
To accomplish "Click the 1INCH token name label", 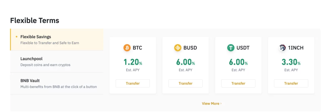I will (296, 48).
